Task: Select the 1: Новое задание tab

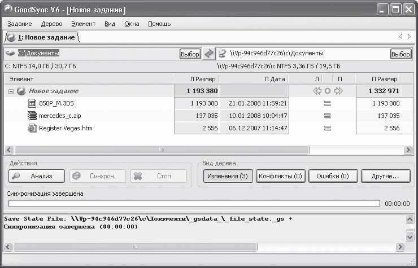Action: click(x=42, y=37)
